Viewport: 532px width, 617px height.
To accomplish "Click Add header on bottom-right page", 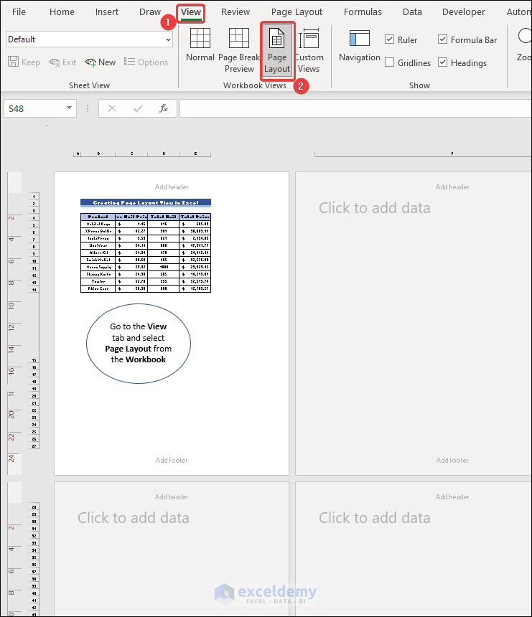I will (452, 497).
